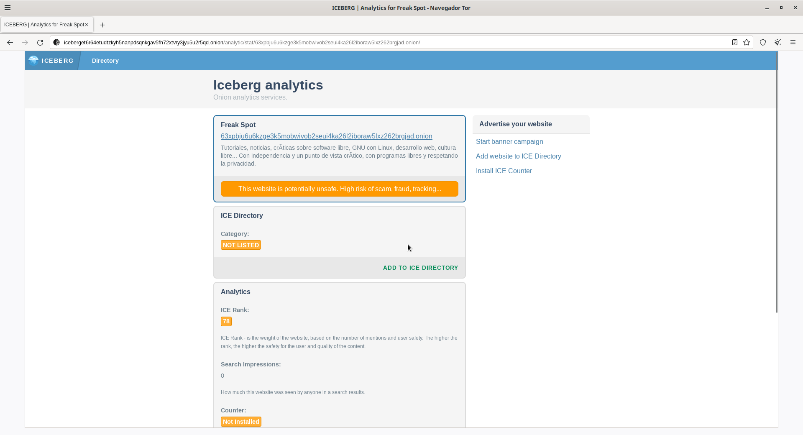
Task: Click the Analytics section heading
Action: (x=235, y=292)
